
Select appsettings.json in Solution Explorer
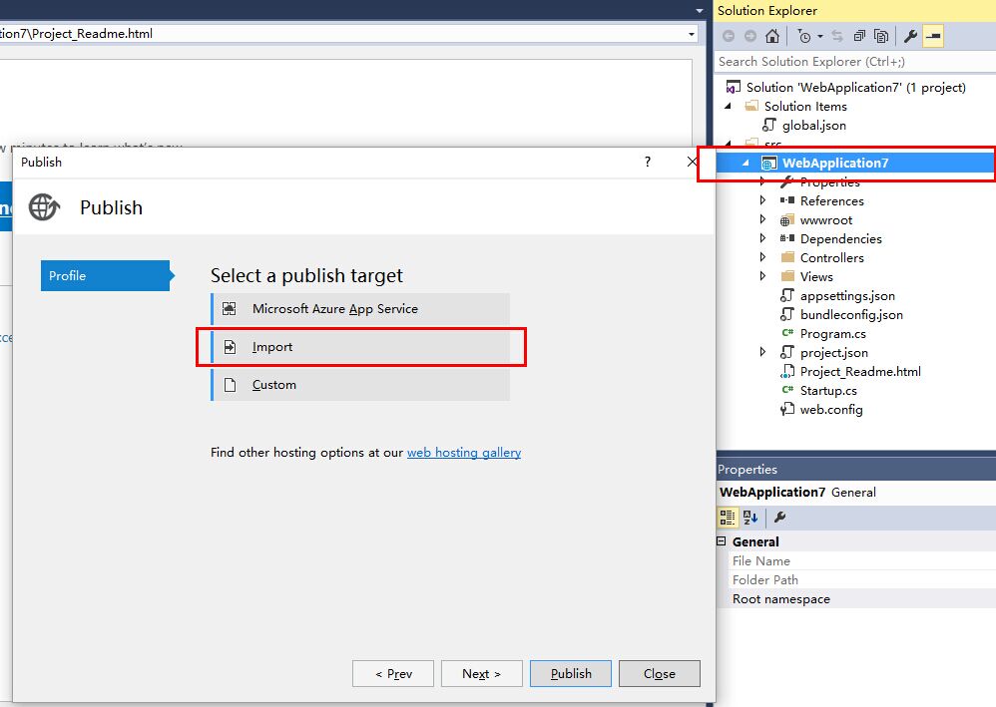(847, 296)
